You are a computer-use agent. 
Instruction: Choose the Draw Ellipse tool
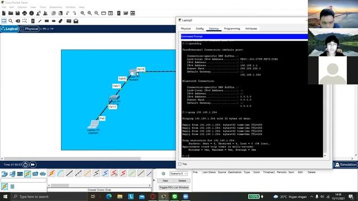click(x=54, y=21)
